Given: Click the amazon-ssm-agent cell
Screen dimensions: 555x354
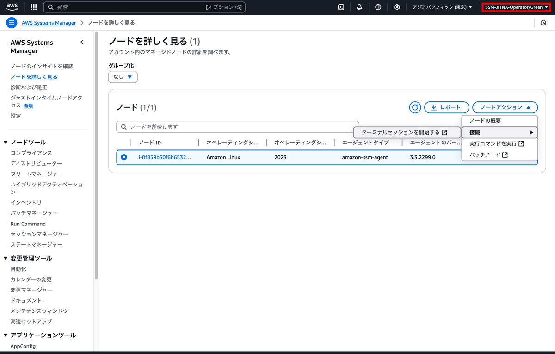Looking at the screenshot, I should point(365,157).
